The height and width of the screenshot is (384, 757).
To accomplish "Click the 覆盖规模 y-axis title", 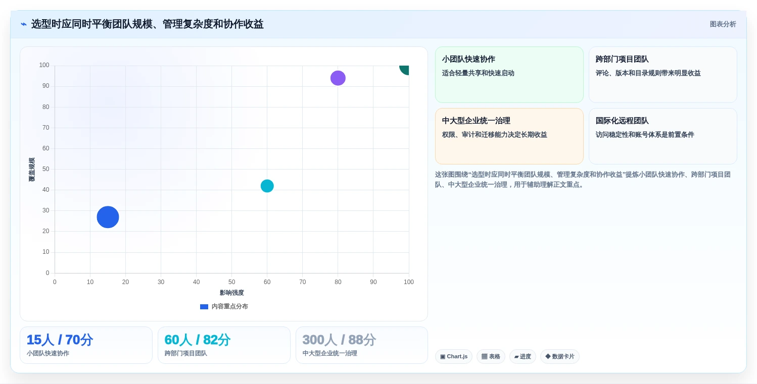I will click(x=32, y=170).
